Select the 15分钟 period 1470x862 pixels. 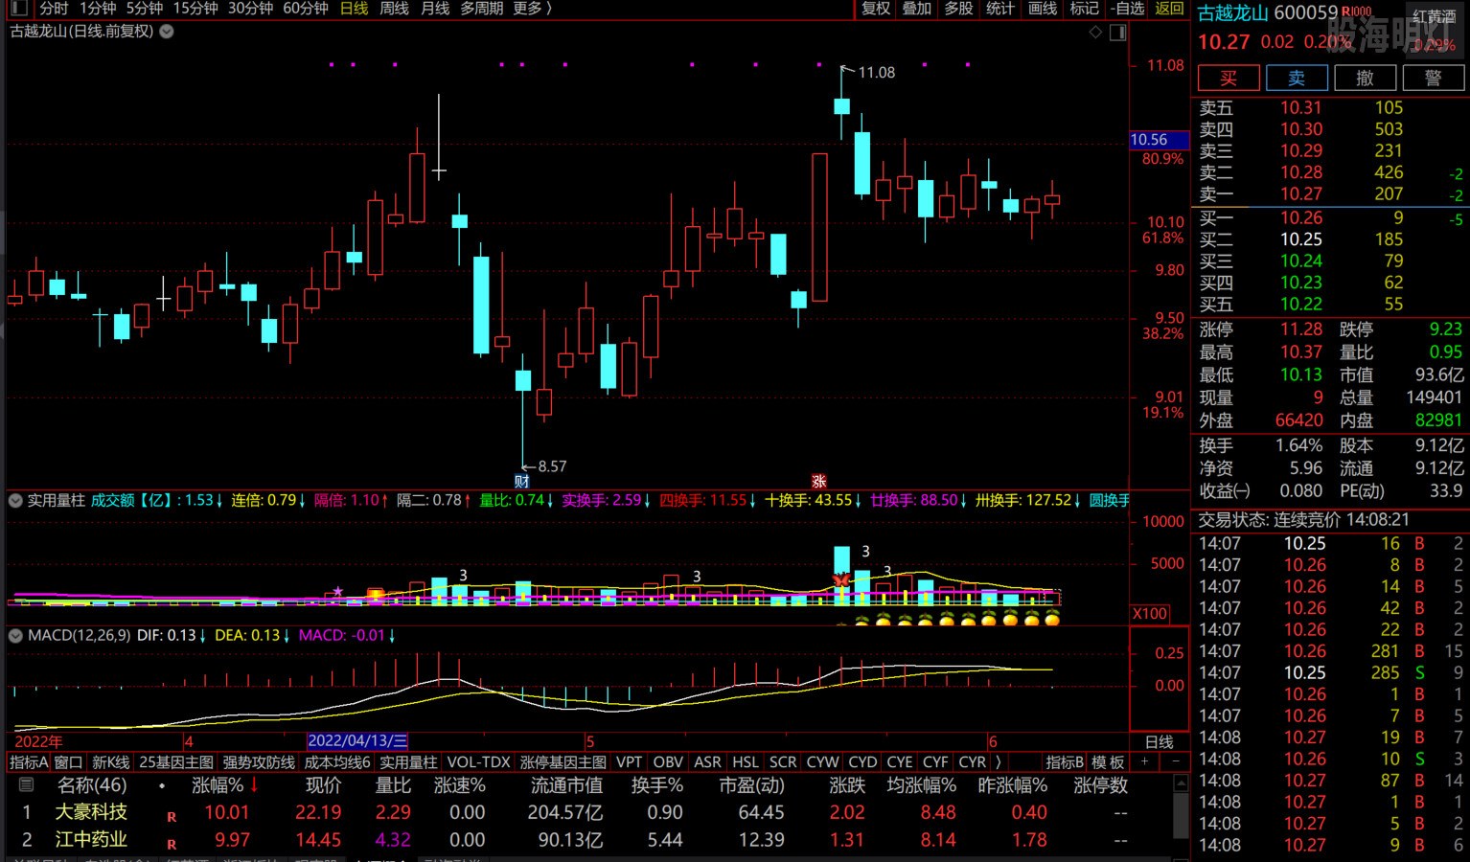195,9
